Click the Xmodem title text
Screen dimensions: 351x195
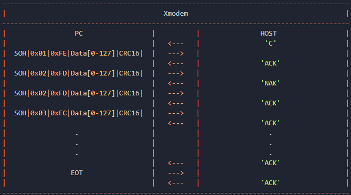click(x=176, y=14)
